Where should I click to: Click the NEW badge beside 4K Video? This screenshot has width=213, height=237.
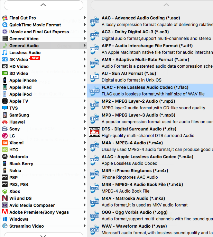tap(35, 58)
